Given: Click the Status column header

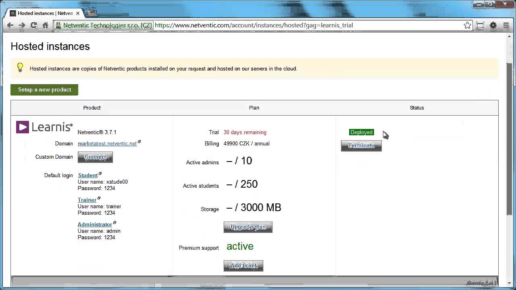Looking at the screenshot, I should 417,108.
